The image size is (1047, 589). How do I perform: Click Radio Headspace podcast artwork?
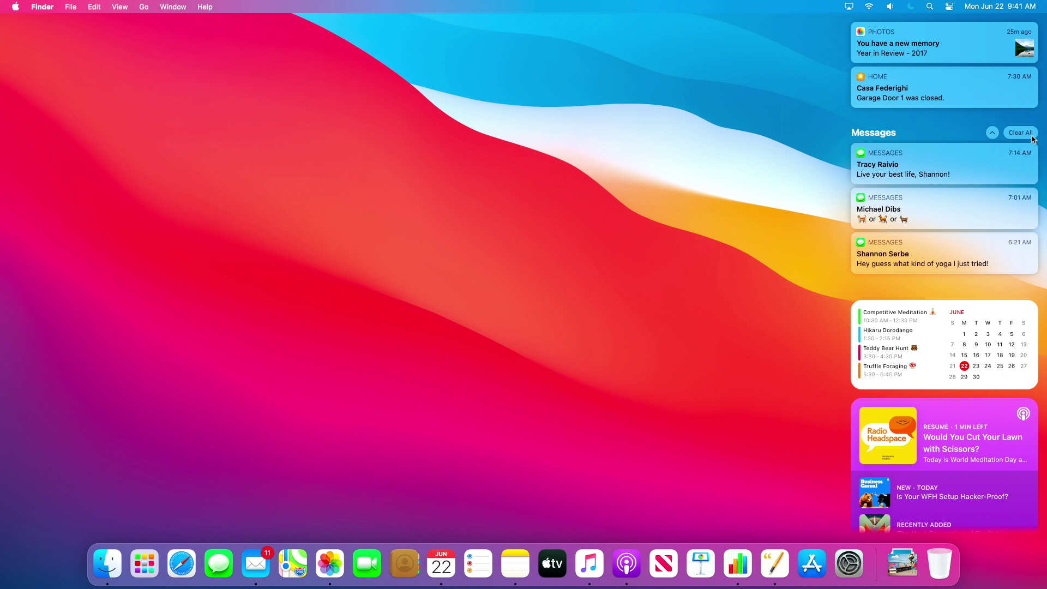click(888, 435)
